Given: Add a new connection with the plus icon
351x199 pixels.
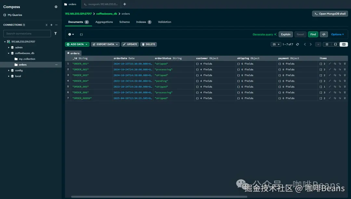Looking at the screenshot, I should point(51,25).
